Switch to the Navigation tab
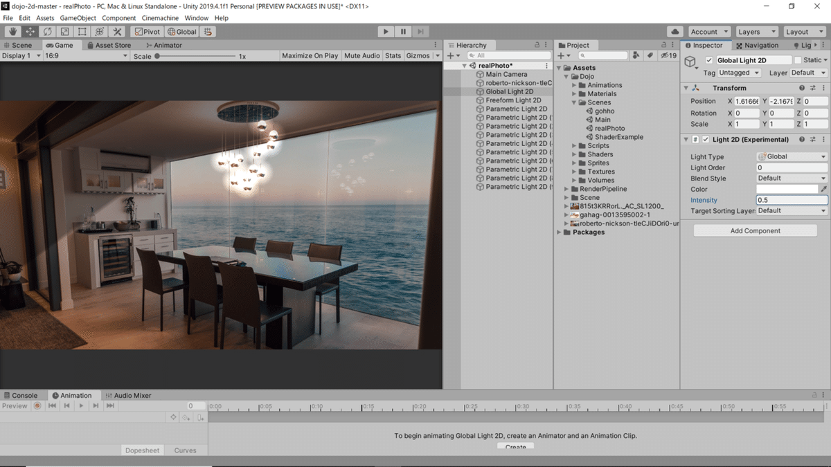 tap(758, 45)
